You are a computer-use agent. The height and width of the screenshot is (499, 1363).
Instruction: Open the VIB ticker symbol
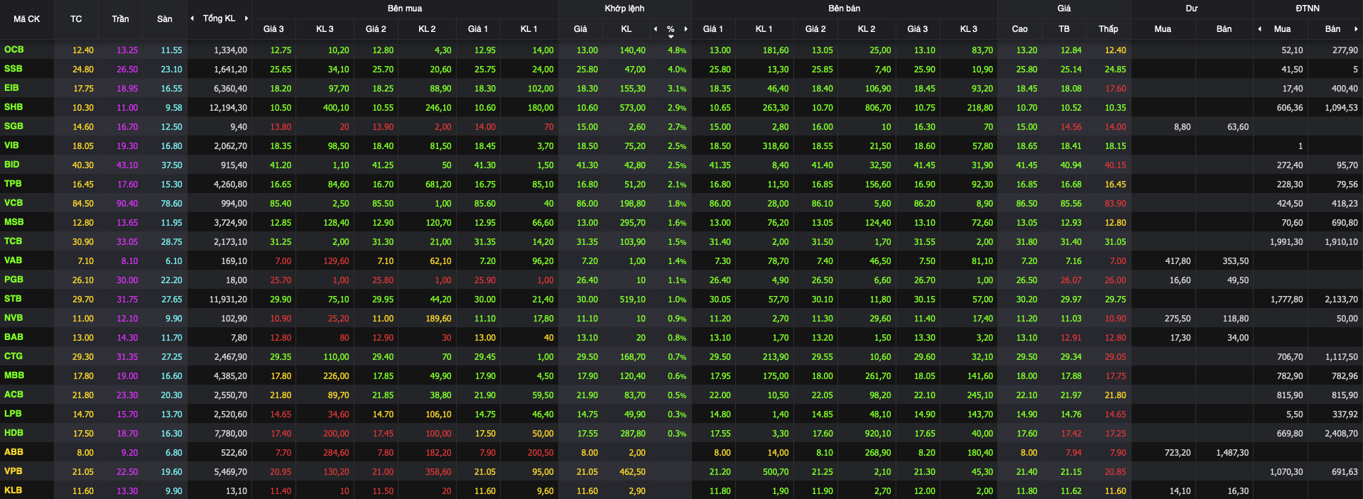coord(12,146)
